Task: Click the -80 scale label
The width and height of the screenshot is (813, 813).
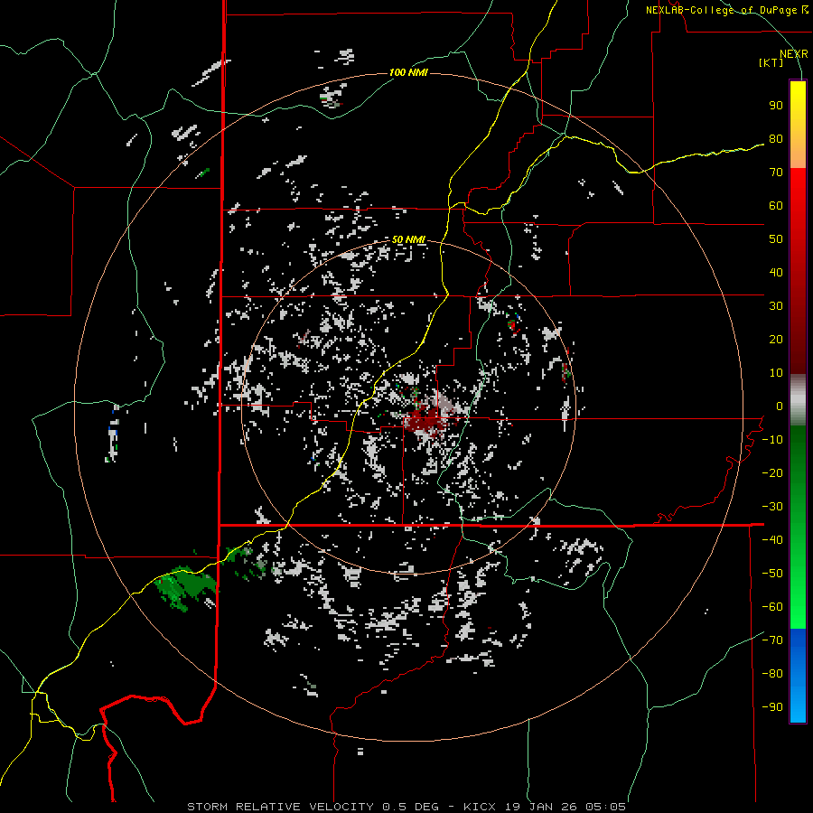Action: point(772,674)
